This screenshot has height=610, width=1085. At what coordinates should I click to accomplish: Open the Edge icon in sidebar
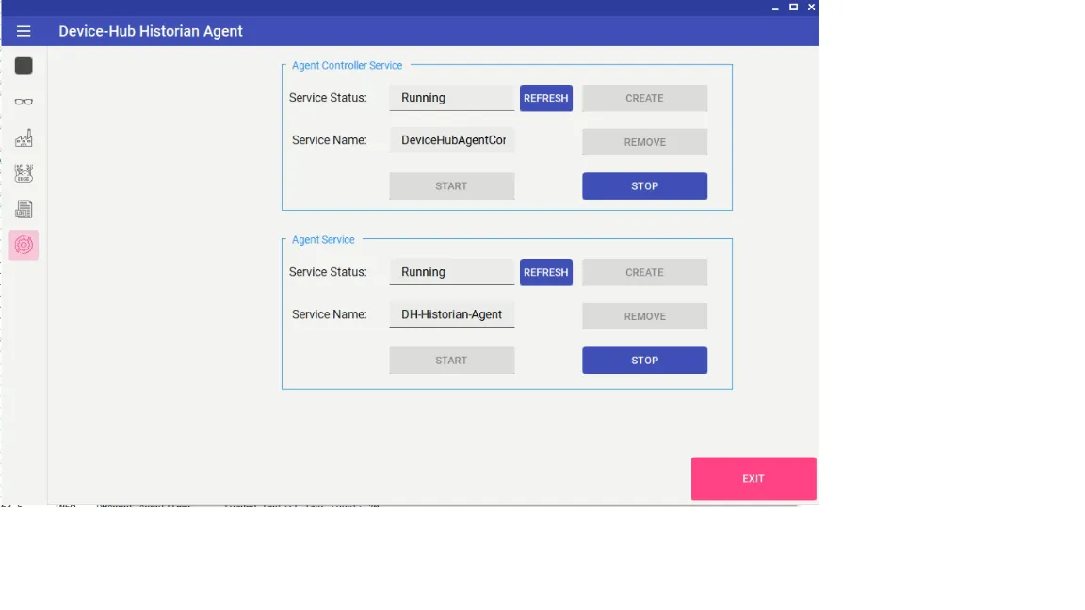coord(24,173)
